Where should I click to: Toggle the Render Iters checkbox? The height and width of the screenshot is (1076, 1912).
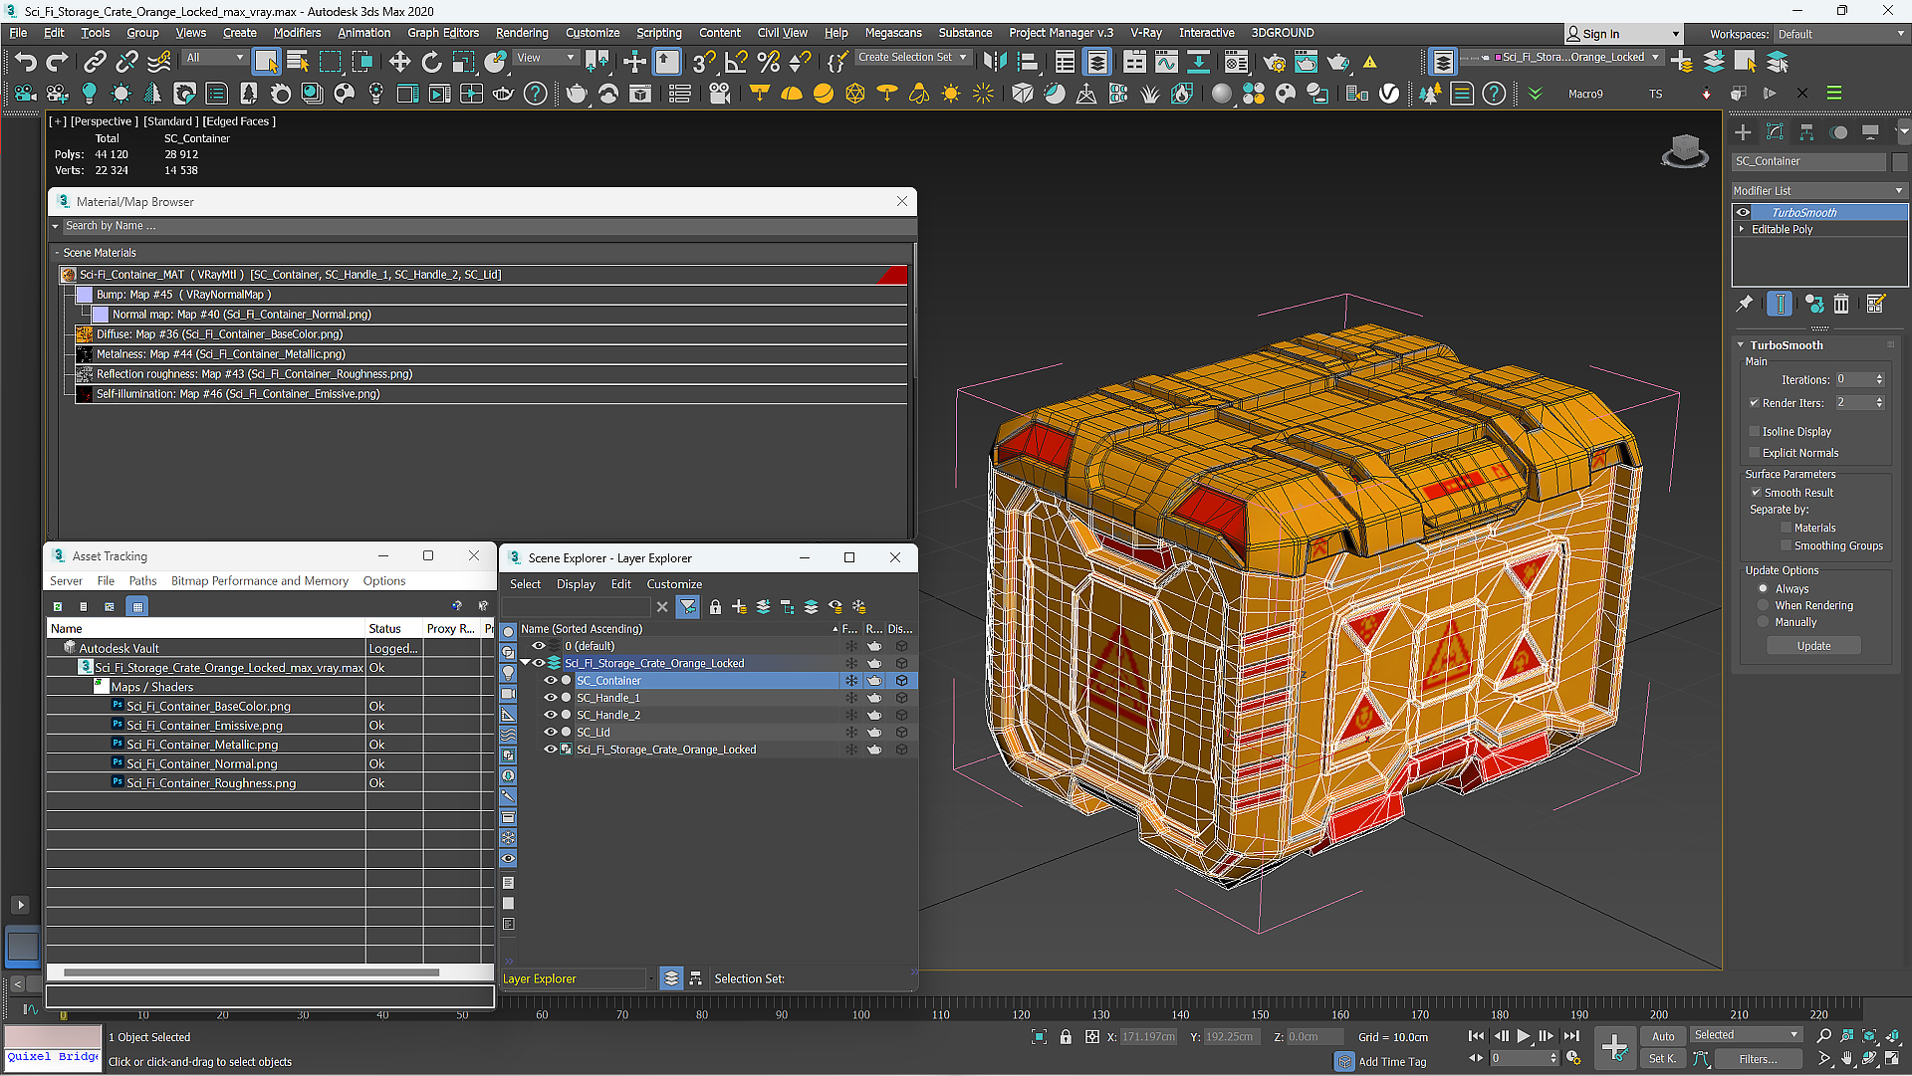1755,403
